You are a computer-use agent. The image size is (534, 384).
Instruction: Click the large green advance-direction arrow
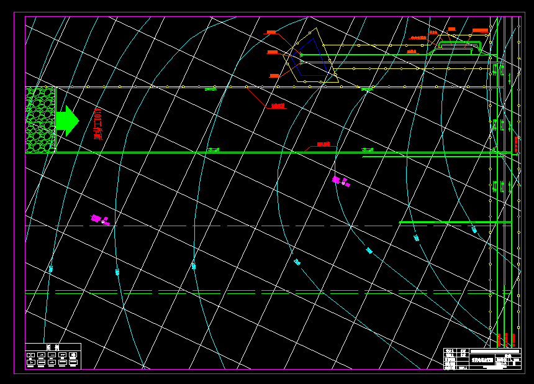(x=68, y=121)
